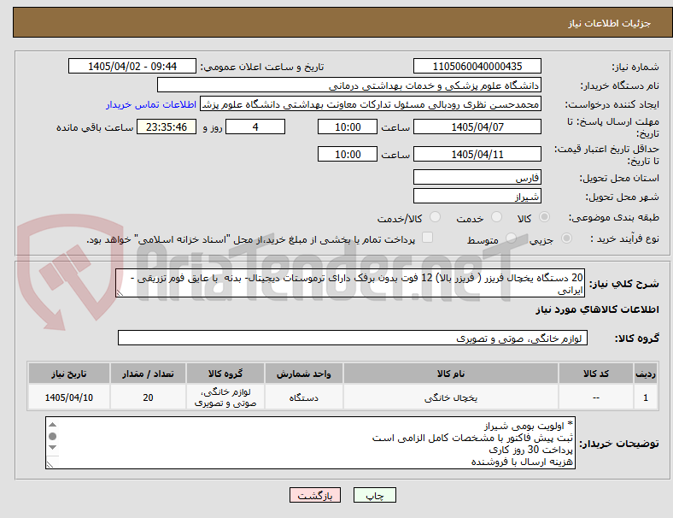Select the جزیی purchase type radio

pos(566,238)
